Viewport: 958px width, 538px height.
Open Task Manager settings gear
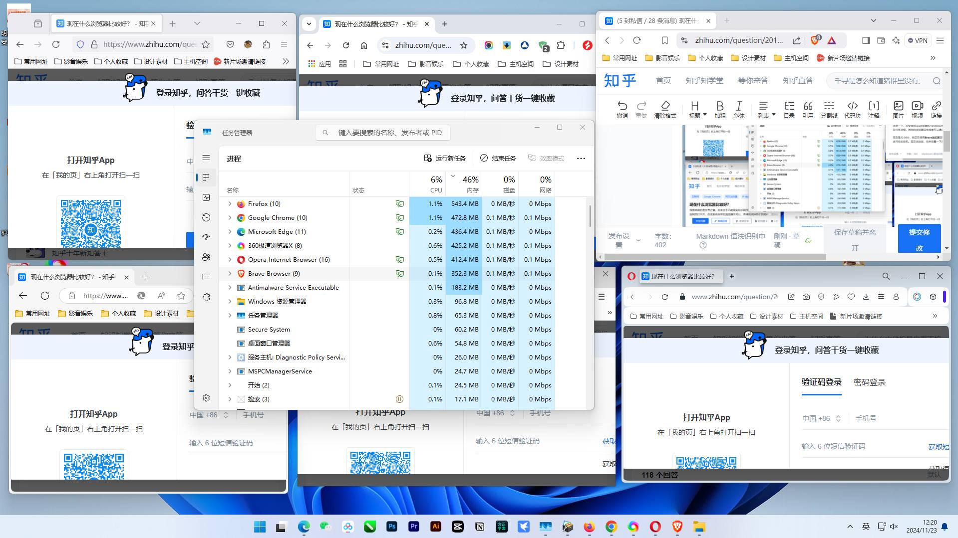click(206, 398)
